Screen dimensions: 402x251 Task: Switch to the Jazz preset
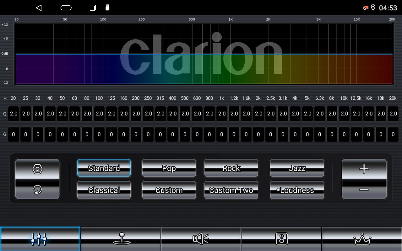point(296,168)
